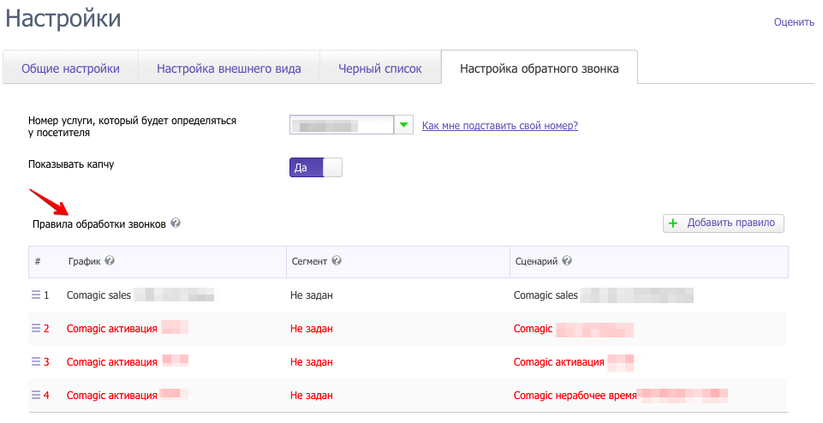Click Оценить link in top corner

(x=793, y=22)
